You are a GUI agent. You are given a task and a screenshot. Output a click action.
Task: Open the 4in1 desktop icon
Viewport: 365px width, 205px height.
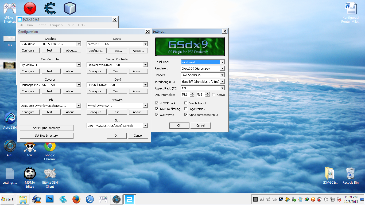[x=10, y=148]
